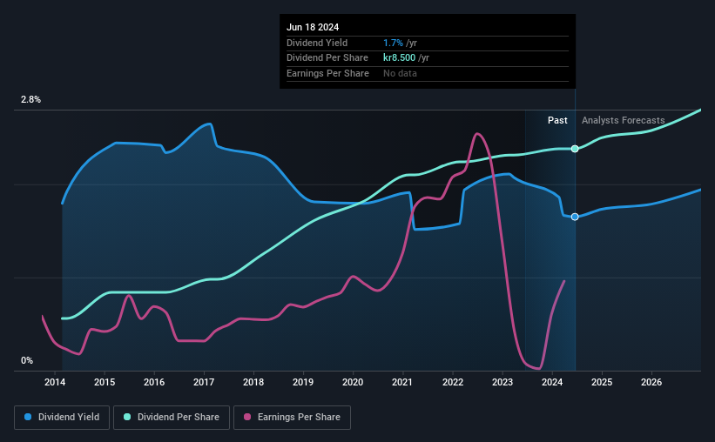Image resolution: width=715 pixels, height=442 pixels.
Task: Click the 2024 x-axis label
Action: click(552, 382)
